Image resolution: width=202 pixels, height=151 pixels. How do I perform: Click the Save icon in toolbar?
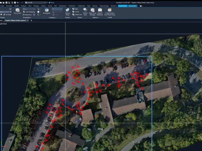pyautogui.click(x=6, y=3)
